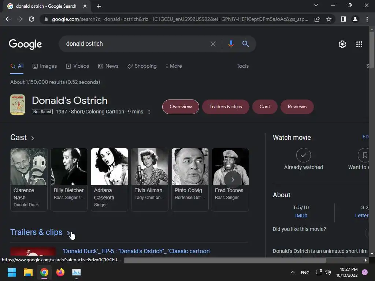Open Google settings gear
Screen dimensions: 375x281
click(342, 44)
